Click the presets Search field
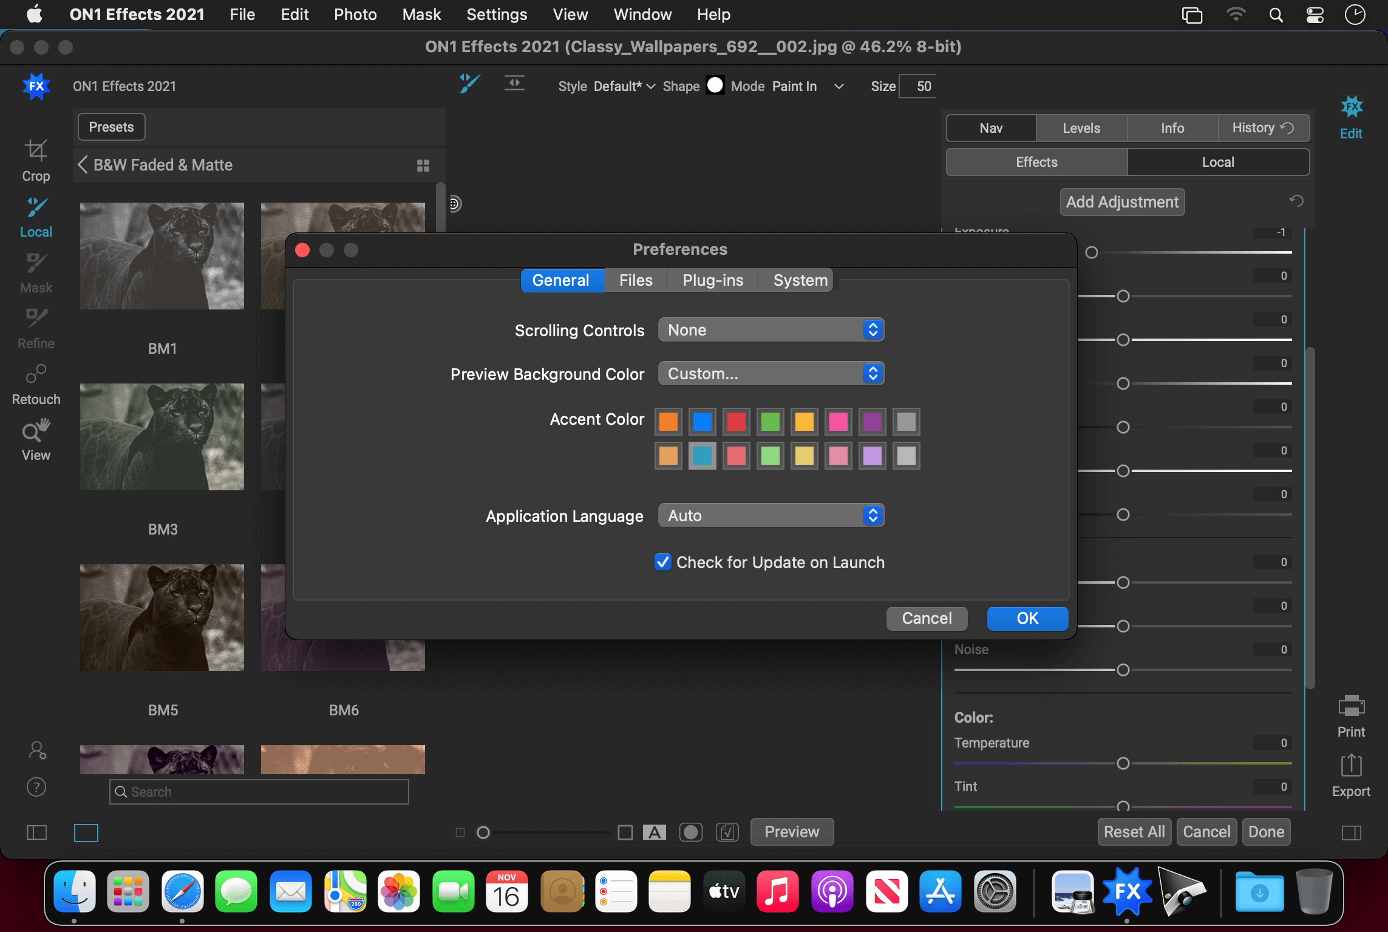 (259, 792)
